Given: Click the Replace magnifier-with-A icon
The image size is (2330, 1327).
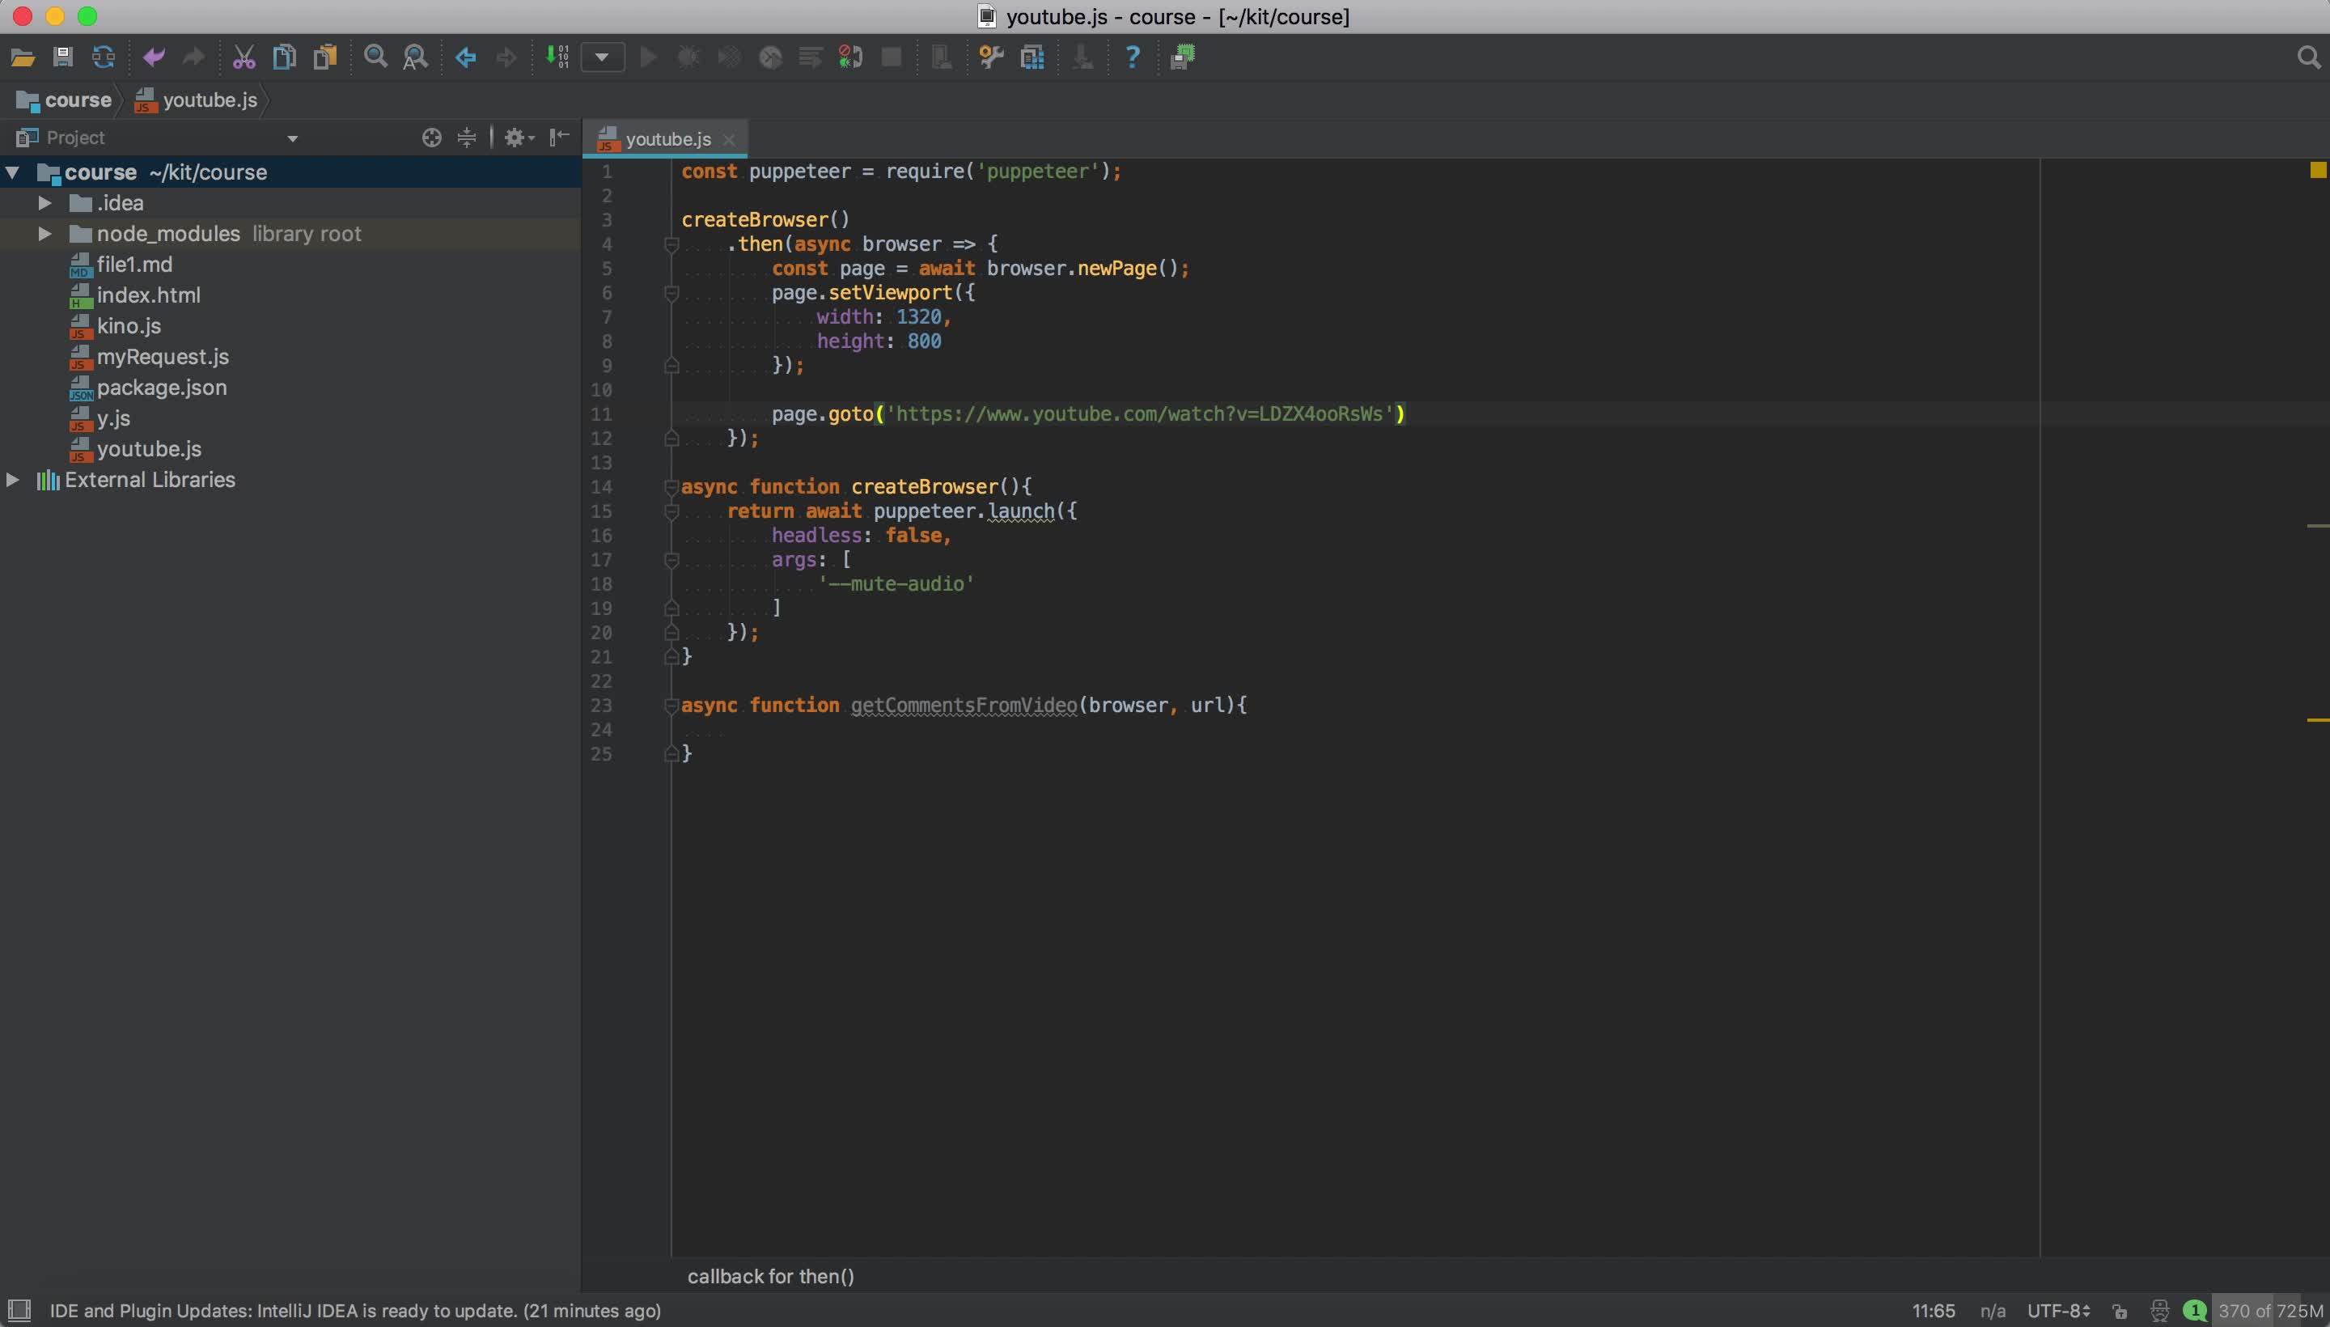Looking at the screenshot, I should [x=416, y=58].
